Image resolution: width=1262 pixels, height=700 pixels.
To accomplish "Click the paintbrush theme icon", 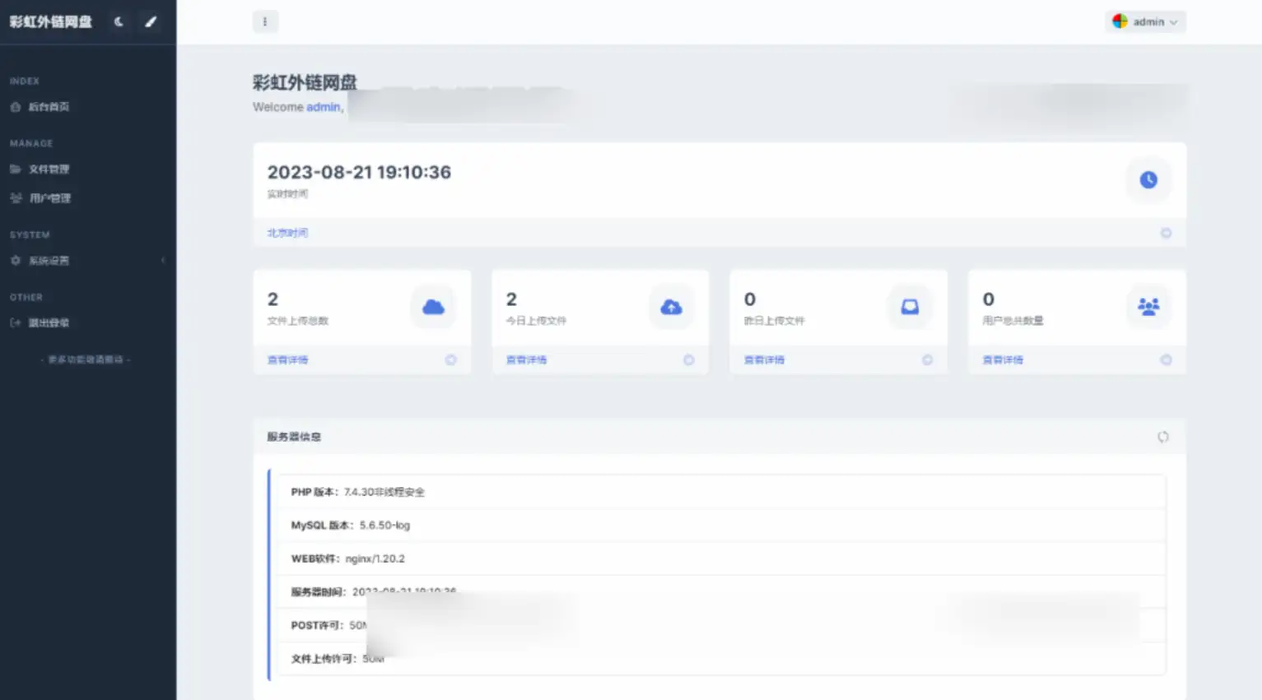I will (x=151, y=22).
